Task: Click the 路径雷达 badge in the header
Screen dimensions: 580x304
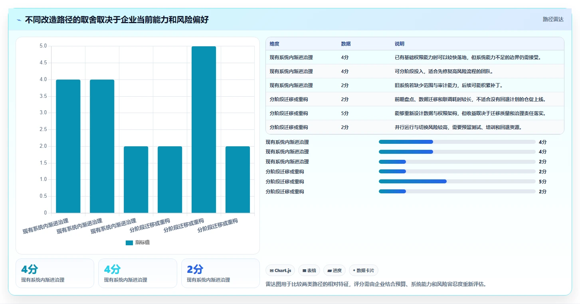Action: pyautogui.click(x=553, y=19)
